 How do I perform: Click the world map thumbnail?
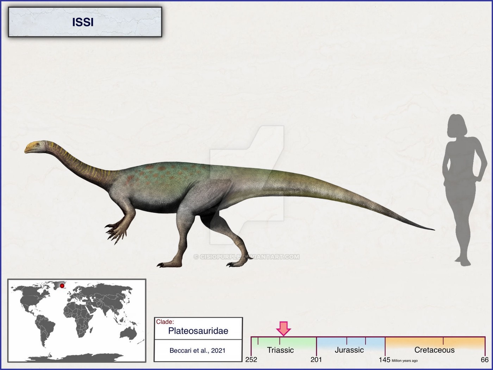[77, 321]
